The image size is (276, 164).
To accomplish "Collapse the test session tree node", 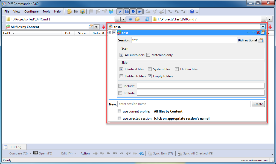I will click(110, 33).
